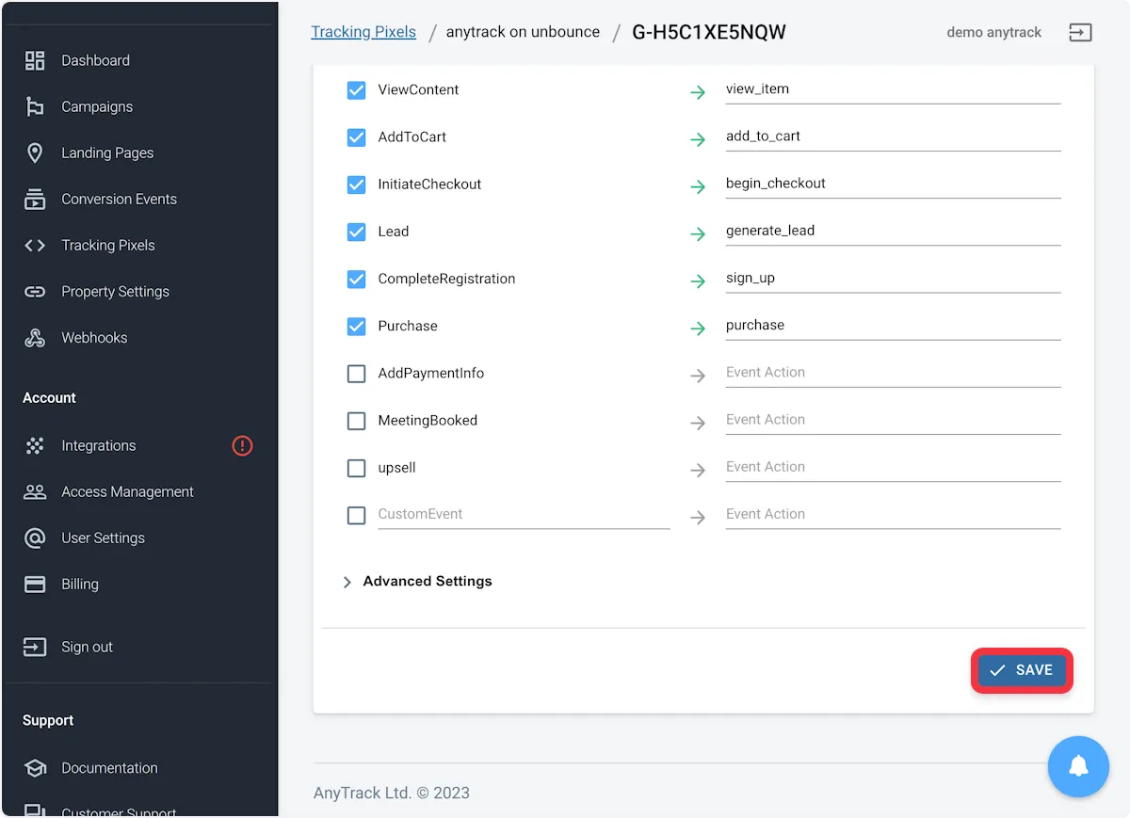Click the add_to_cart event action field
Image resolution: width=1130 pixels, height=818 pixels.
click(893, 136)
